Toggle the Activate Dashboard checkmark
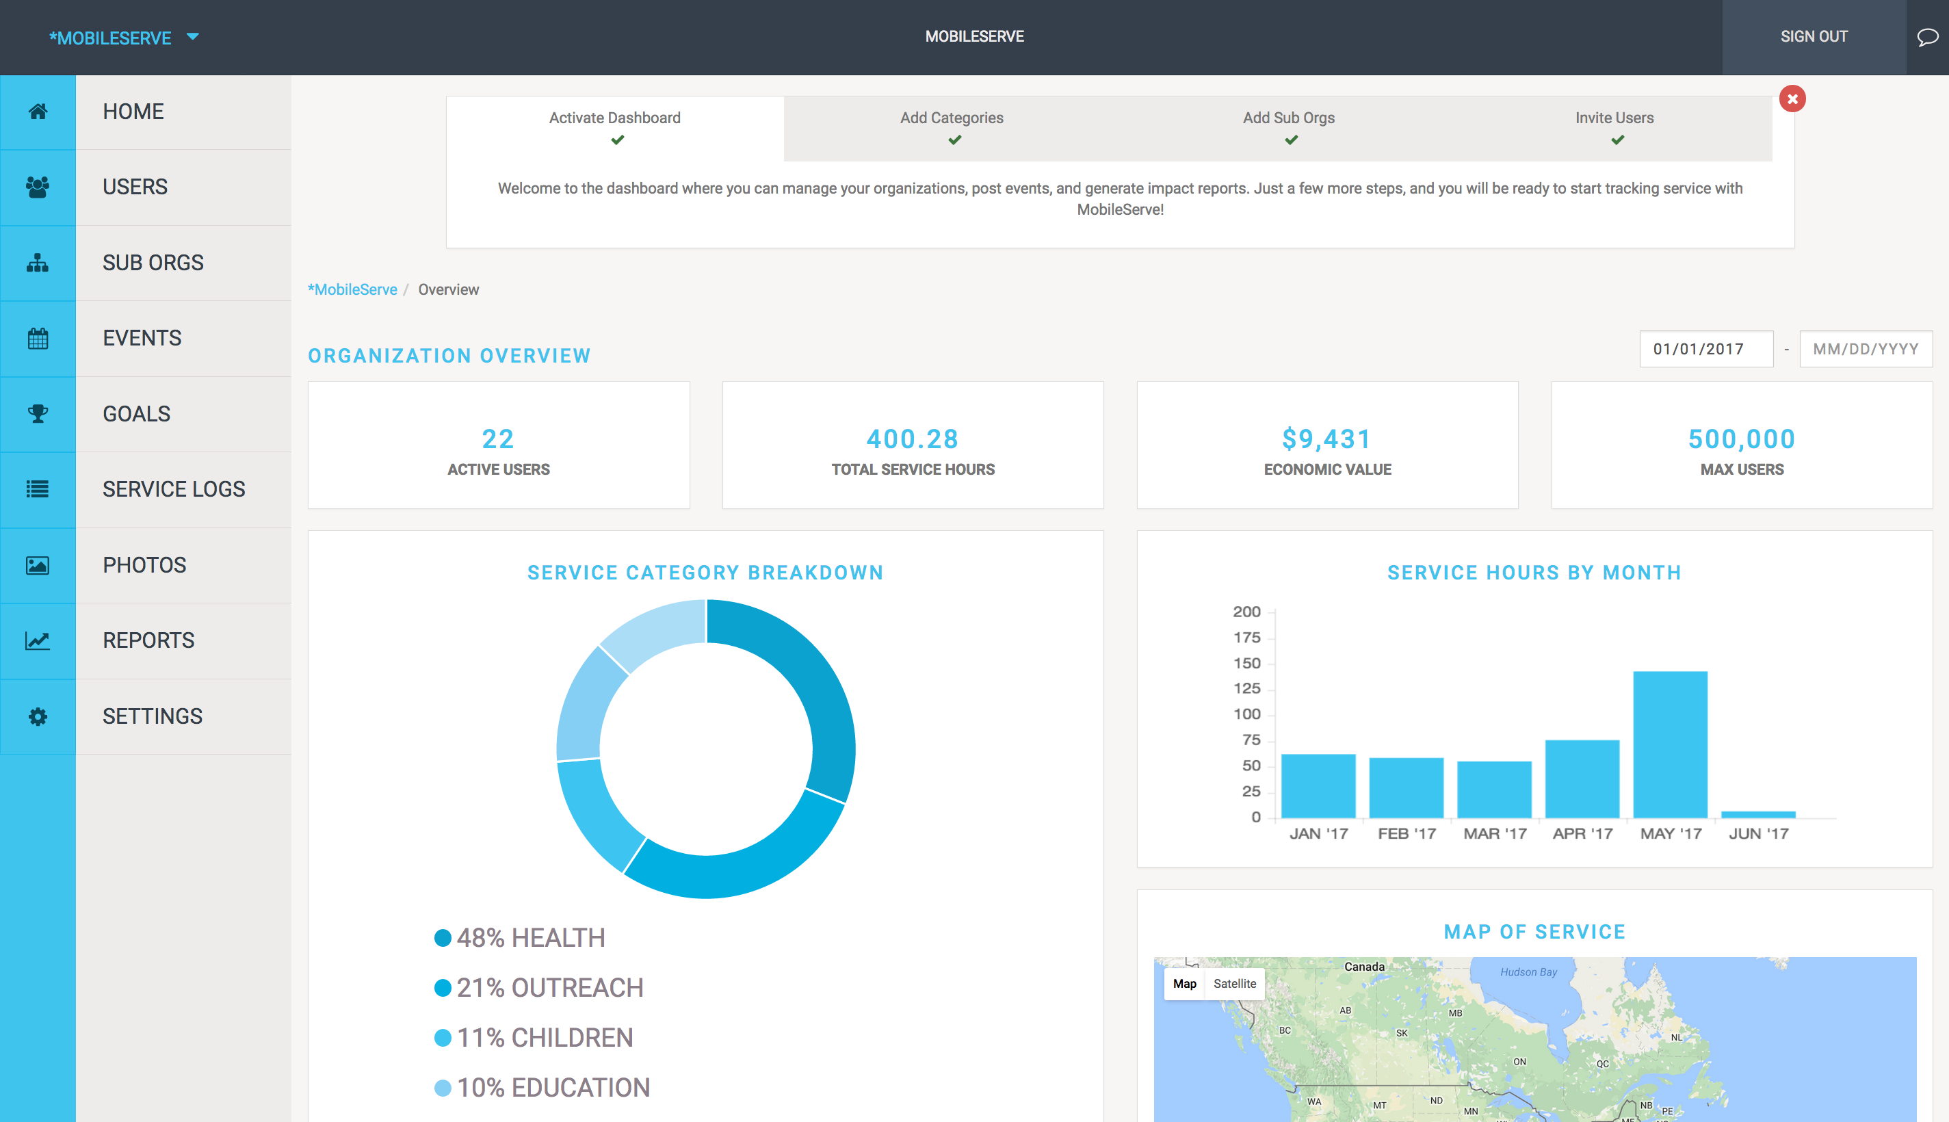Image resolution: width=1949 pixels, height=1122 pixels. click(616, 140)
